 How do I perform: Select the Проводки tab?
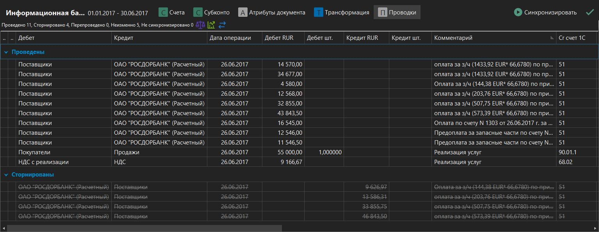[397, 12]
